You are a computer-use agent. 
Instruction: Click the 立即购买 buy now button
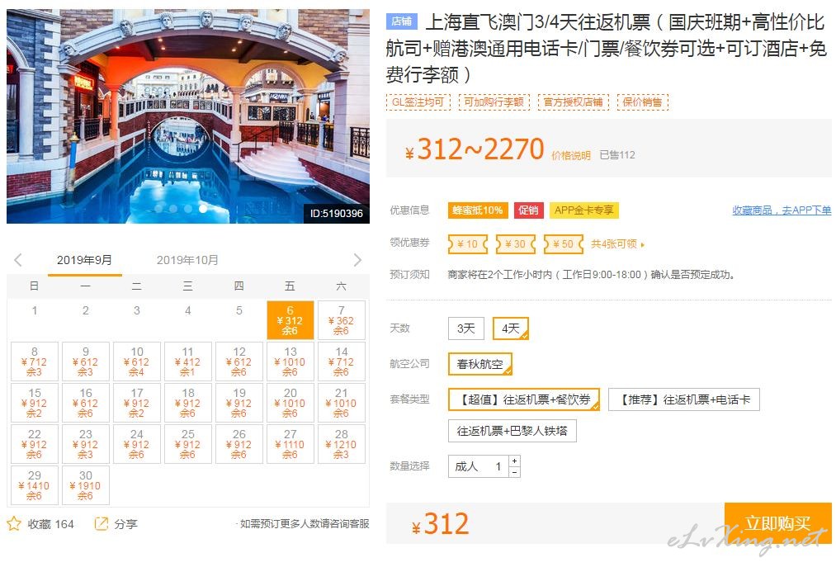778,523
